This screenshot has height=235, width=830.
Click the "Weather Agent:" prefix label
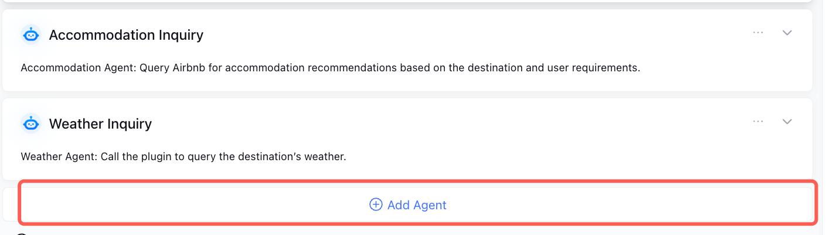[x=59, y=157]
